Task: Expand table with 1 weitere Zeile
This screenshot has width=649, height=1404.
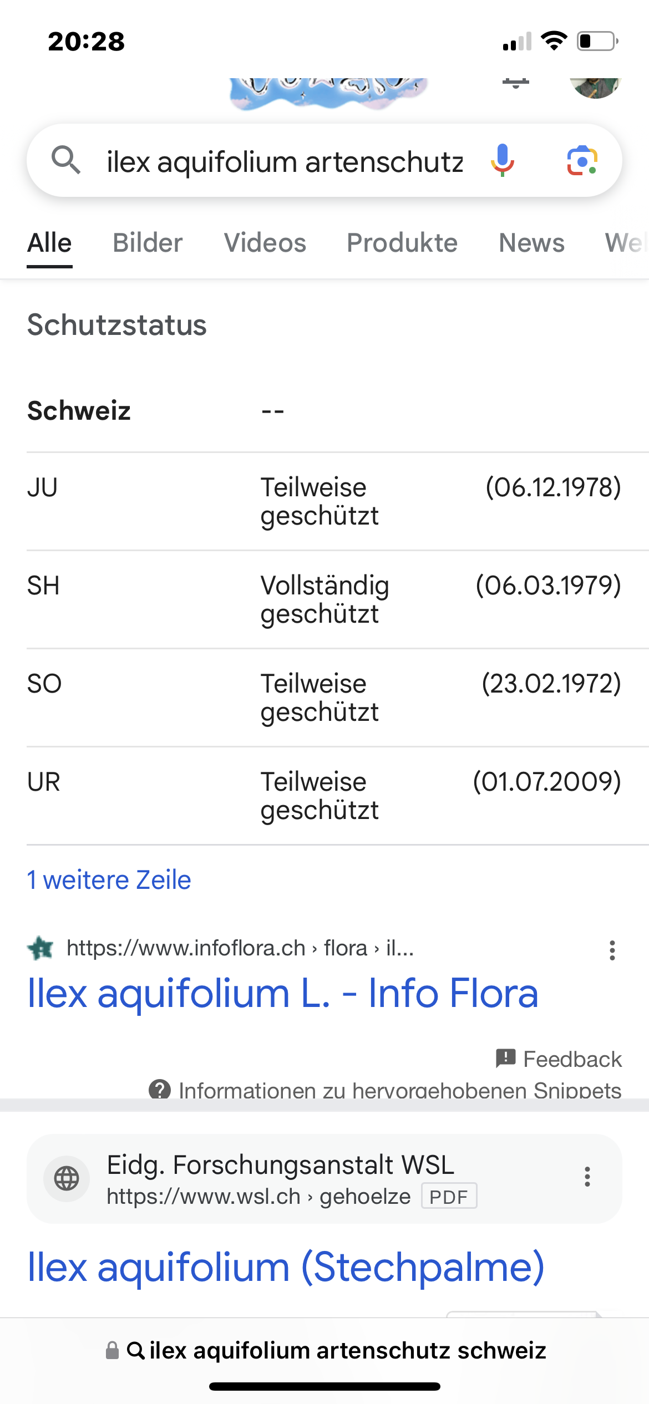Action: (109, 880)
